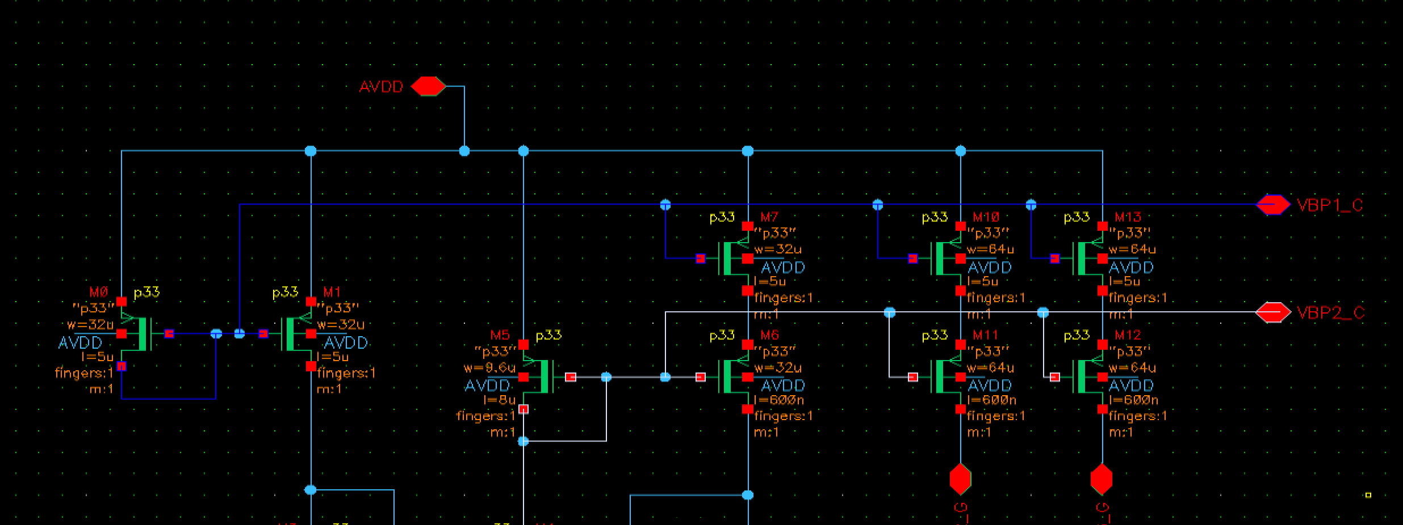The image size is (1403, 525).
Task: Select transistor M6 symbol
Action: [730, 377]
